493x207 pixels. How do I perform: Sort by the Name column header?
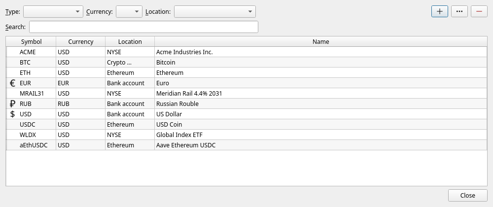tap(321, 41)
